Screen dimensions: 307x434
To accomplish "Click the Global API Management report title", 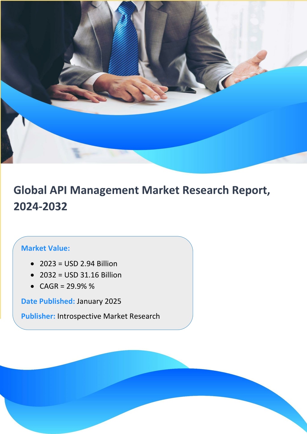I will tap(142, 190).
